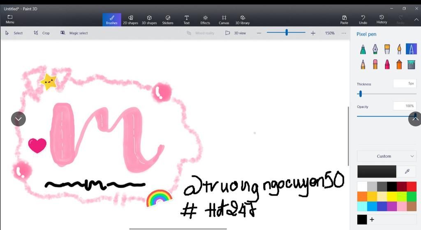Image resolution: width=421 pixels, height=230 pixels.
Task: Switch to the Brushes tab
Action: click(x=112, y=20)
